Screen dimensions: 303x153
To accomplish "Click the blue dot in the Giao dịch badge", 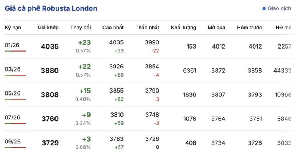I will pos(264,8).
